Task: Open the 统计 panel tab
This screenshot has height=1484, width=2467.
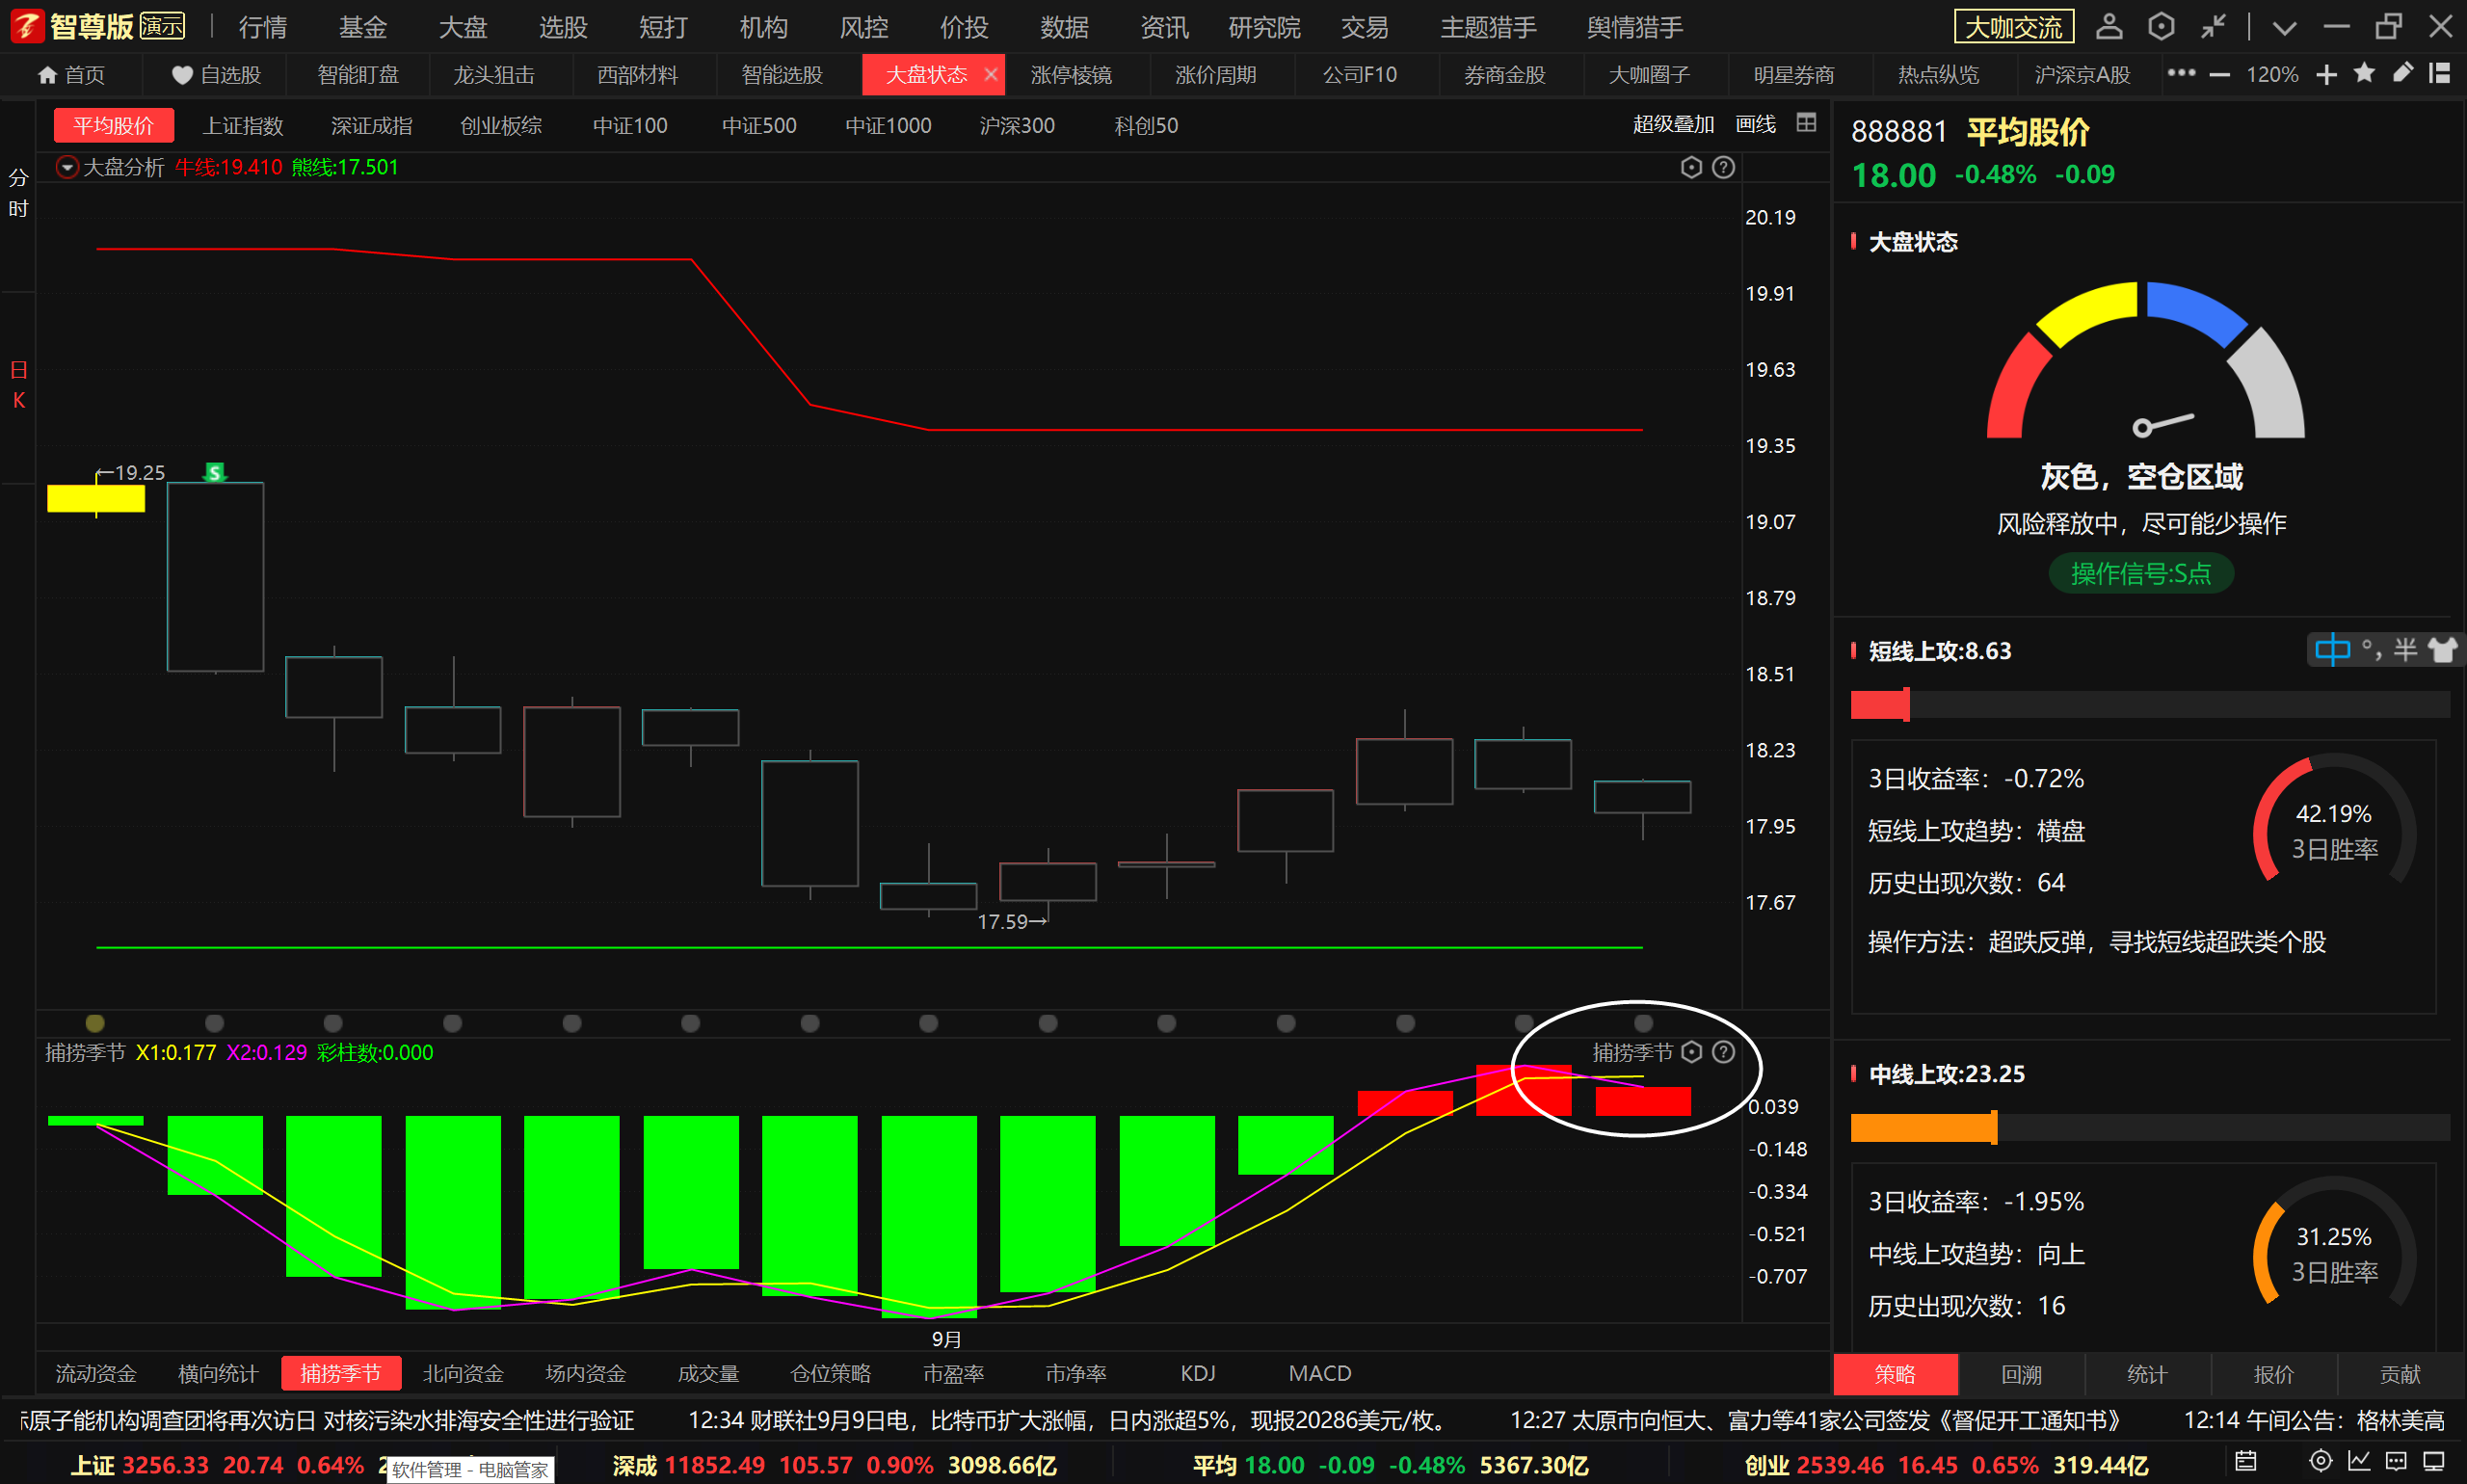Action: pyautogui.click(x=2147, y=1374)
